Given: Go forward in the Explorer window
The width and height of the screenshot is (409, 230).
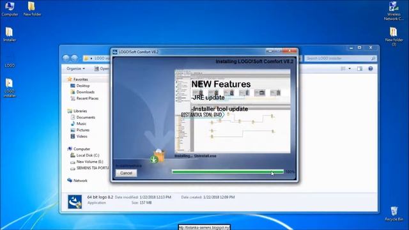Looking at the screenshot, I should (75, 58).
